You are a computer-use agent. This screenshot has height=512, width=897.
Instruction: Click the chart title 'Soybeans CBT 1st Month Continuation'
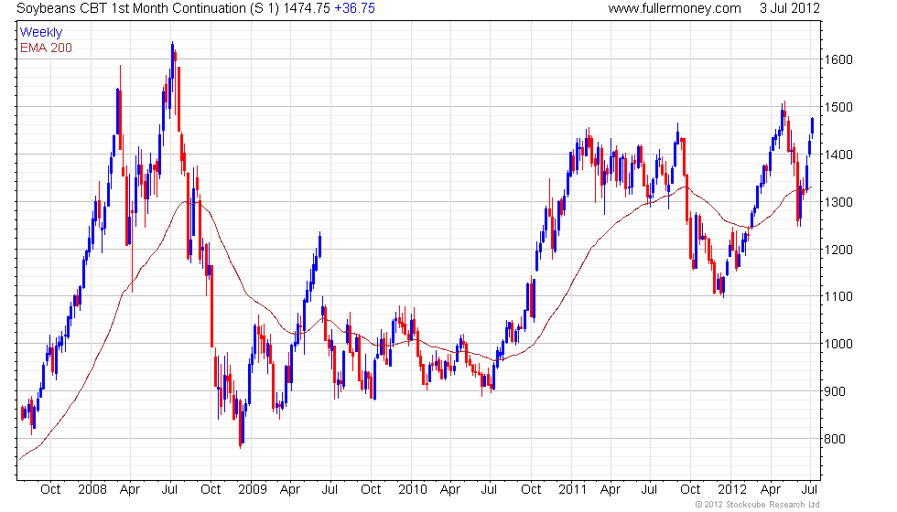[x=131, y=8]
